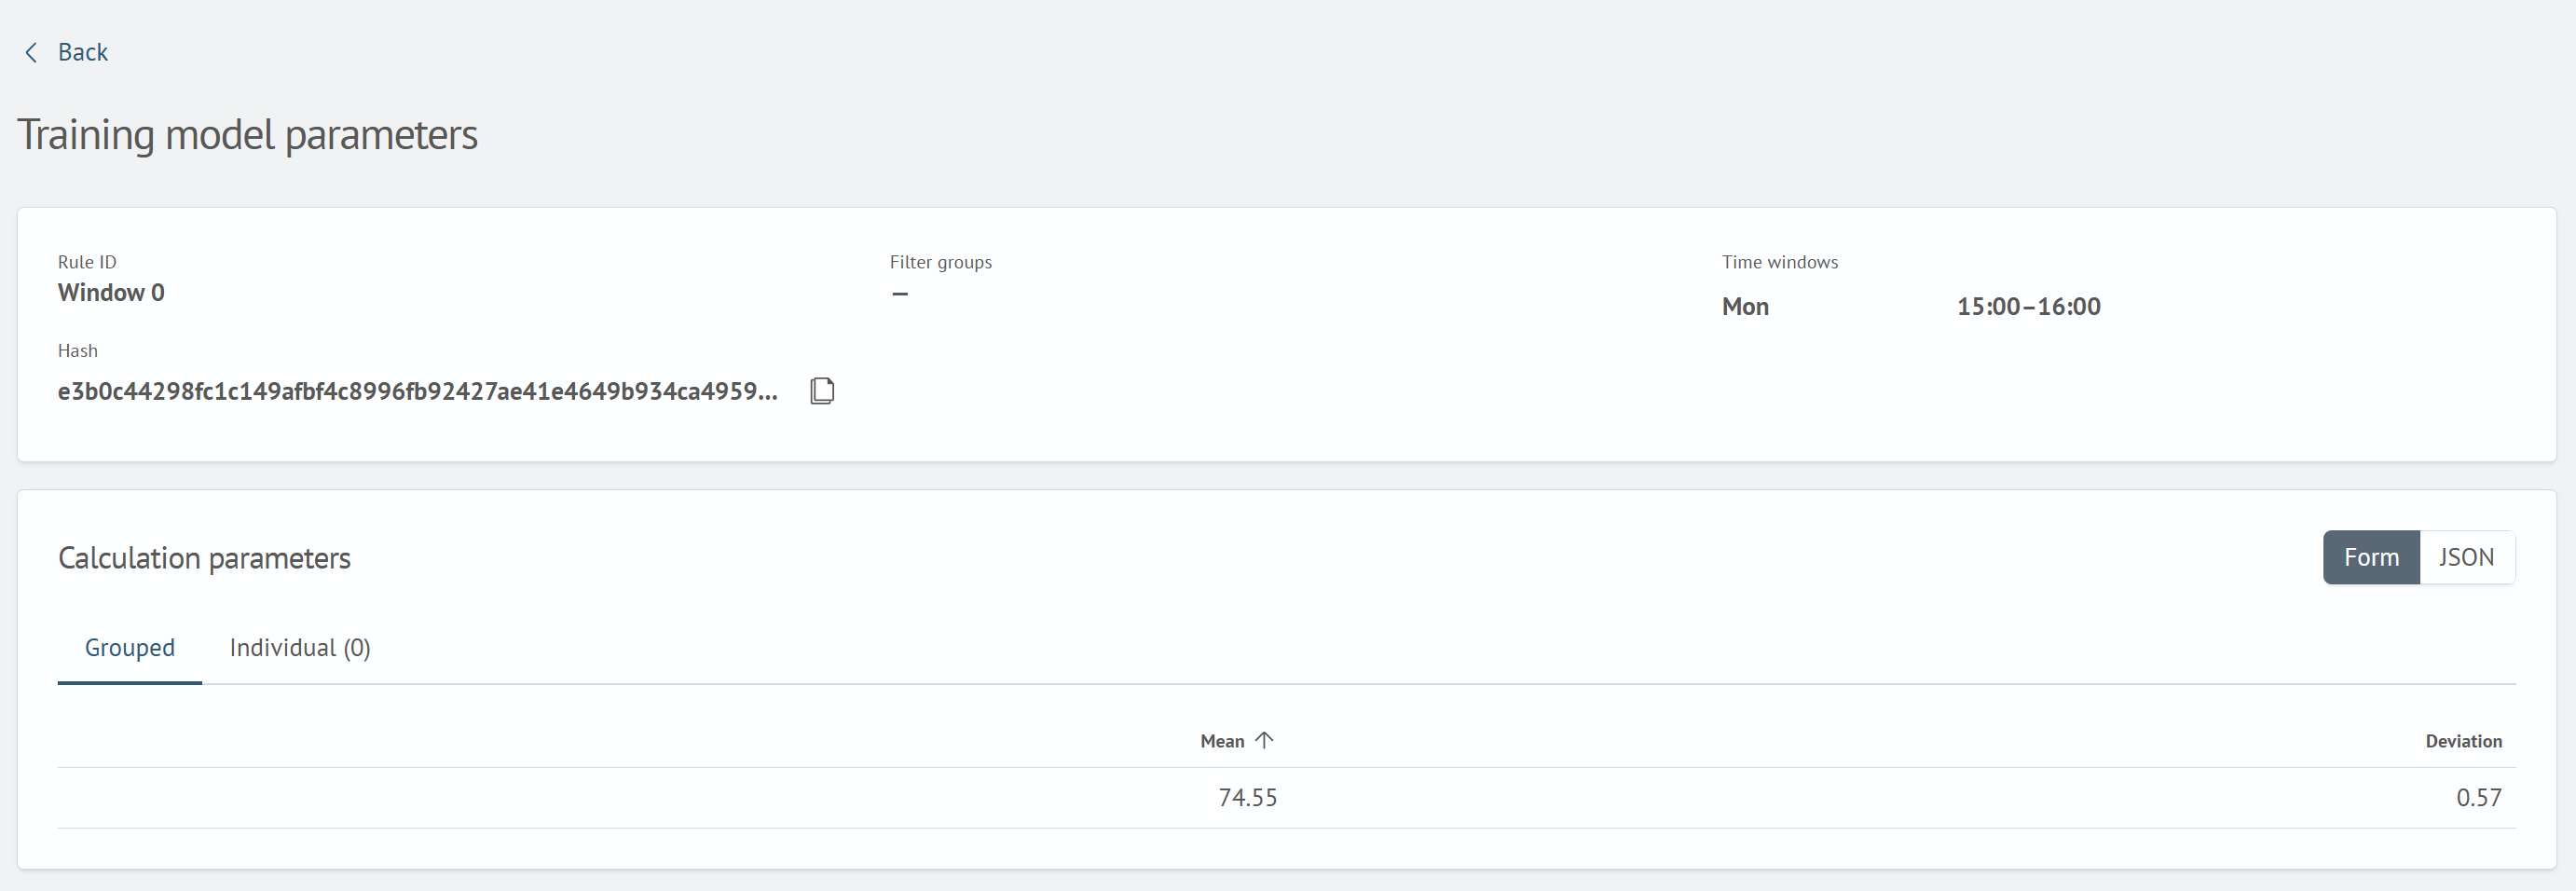Screen dimensions: 2576x891
Task: Sort the table by Mean column header
Action: 1222,741
